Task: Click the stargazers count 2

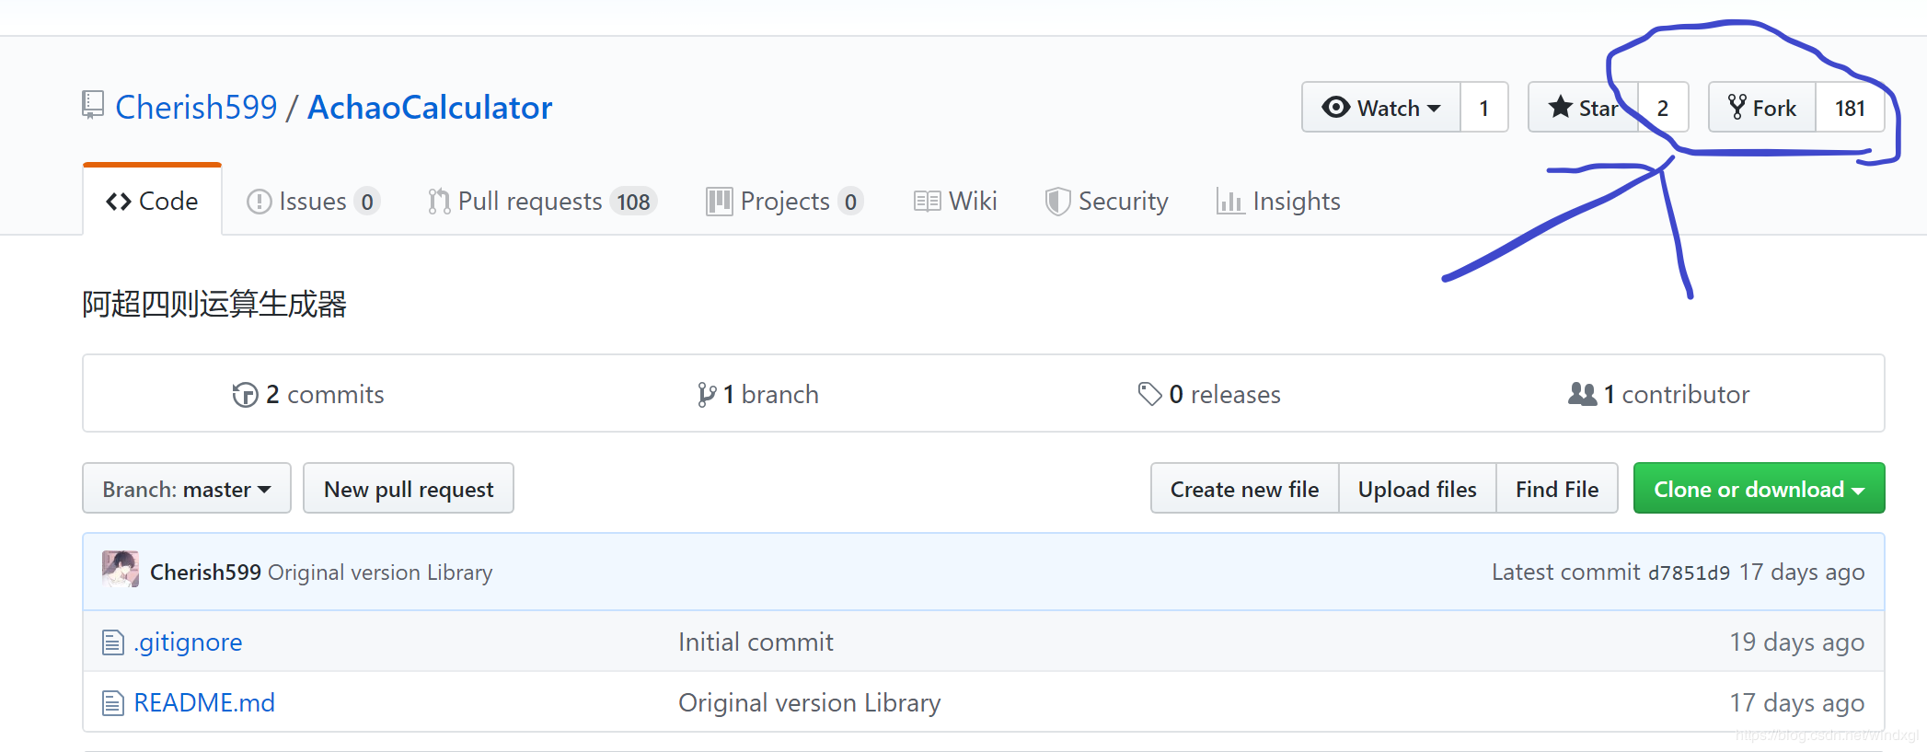Action: point(1663,108)
